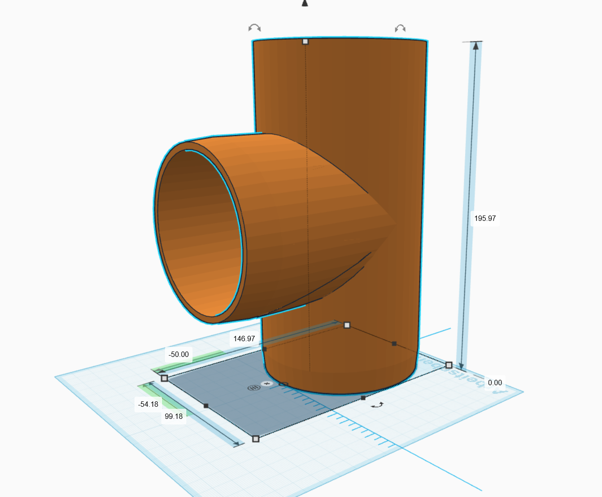Edit the 99.18 dimension value
Viewport: 602px width, 497px height.
click(174, 416)
